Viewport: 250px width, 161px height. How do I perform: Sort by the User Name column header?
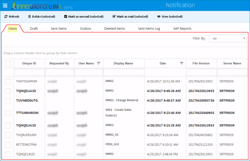(86, 63)
